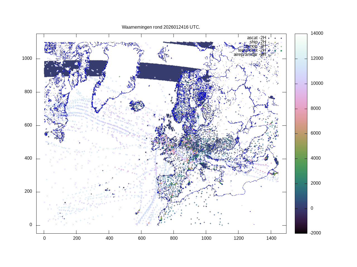Click the 1000 tick label on y-axis

coord(27,59)
